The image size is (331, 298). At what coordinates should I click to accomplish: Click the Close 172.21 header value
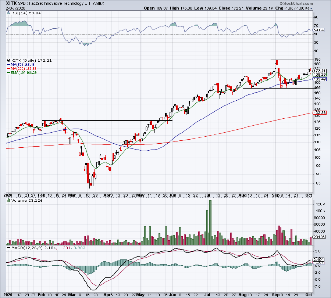pyautogui.click(x=231, y=8)
